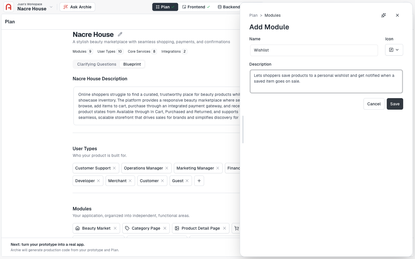Select the Product Detail Page module chip
Screen dimensions: 415x259
(x=201, y=228)
